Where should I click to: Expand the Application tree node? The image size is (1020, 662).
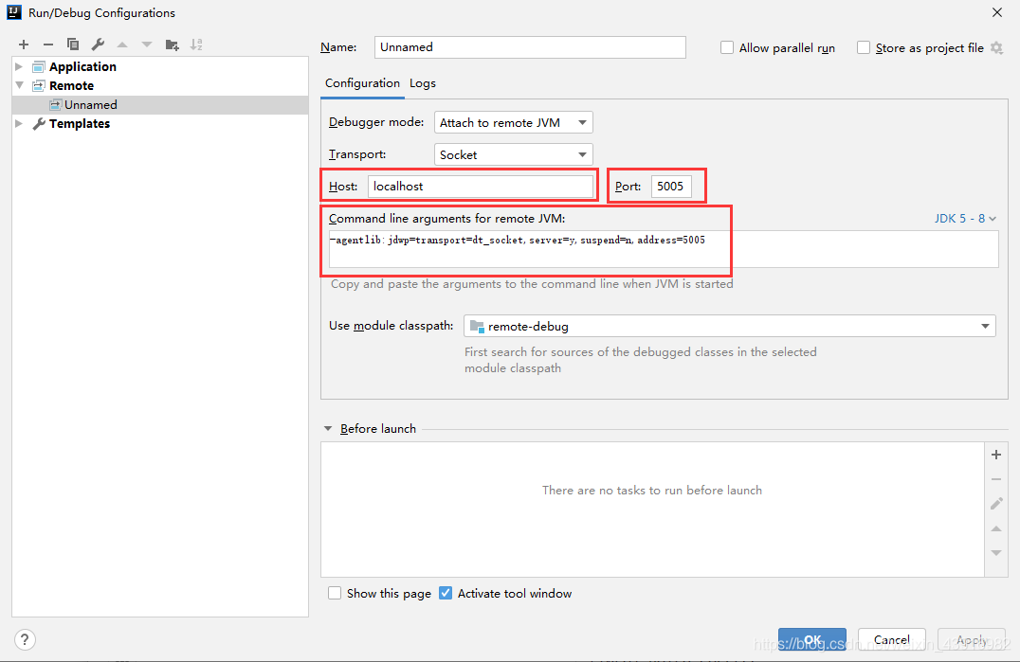[19, 66]
